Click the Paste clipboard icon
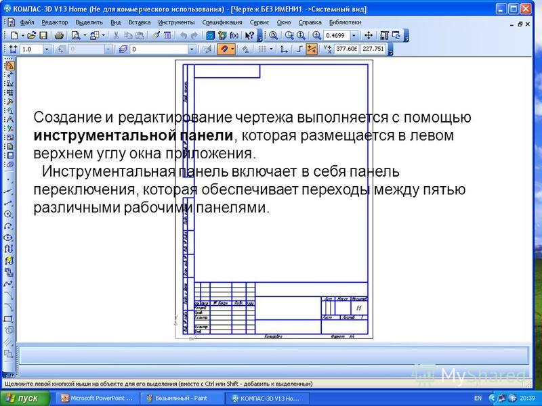Screen dimensions: 542x406 [140, 35]
